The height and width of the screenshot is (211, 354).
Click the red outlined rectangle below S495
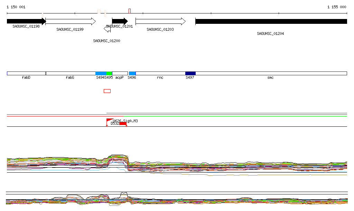coord(107,91)
